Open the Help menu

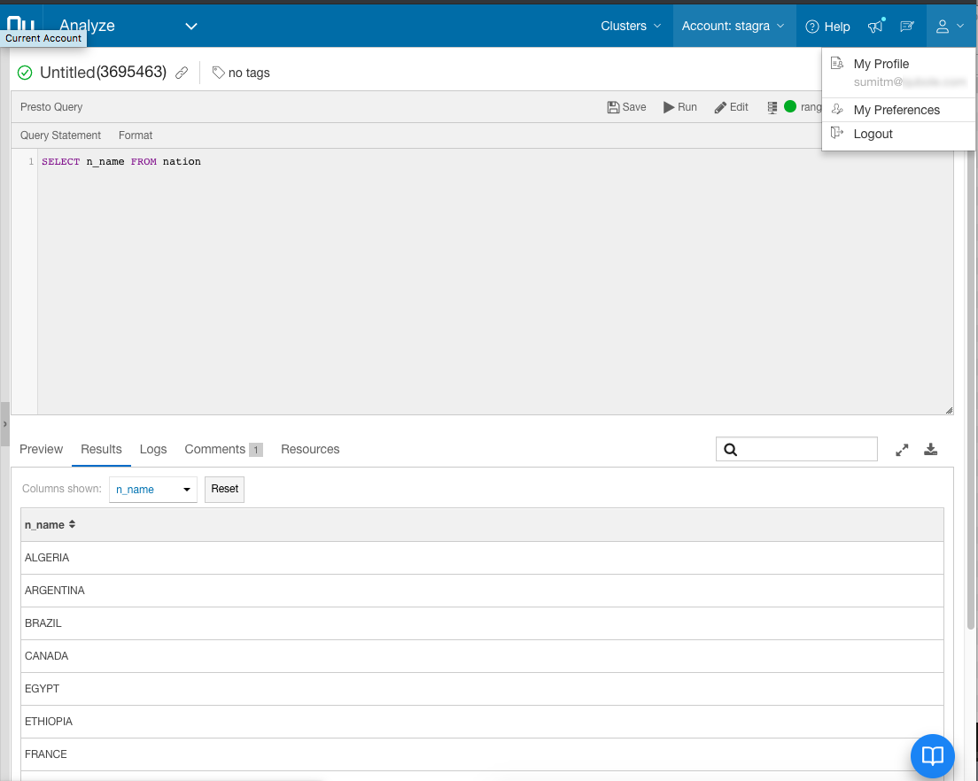(827, 27)
